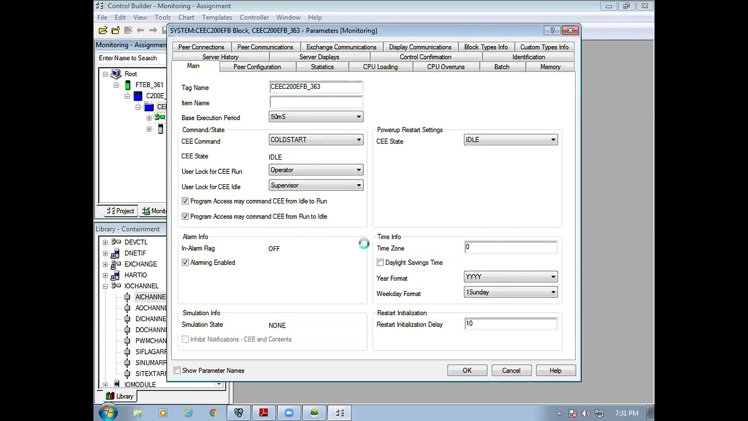
Task: Open Base Execution Period dropdown
Action: pos(316,117)
